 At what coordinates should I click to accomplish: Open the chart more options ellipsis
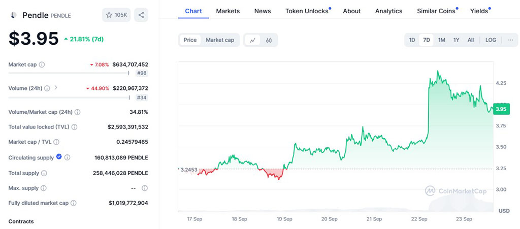(510, 40)
